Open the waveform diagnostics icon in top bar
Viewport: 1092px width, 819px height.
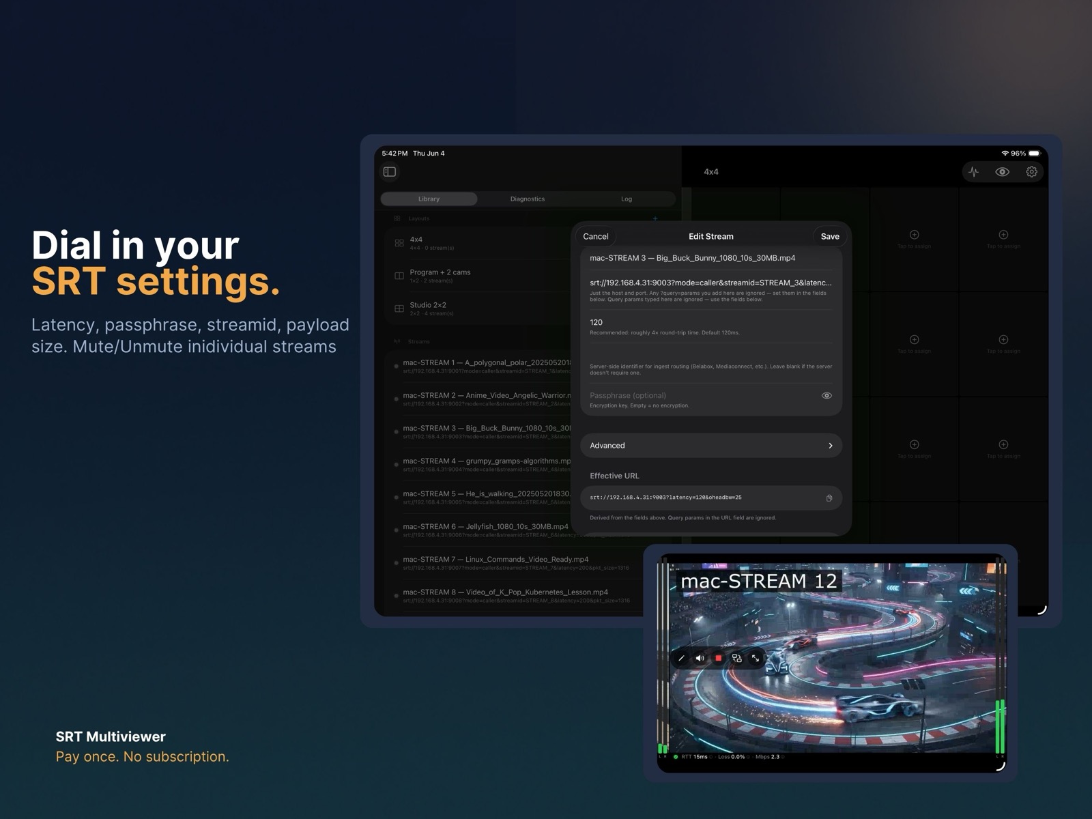[x=974, y=172]
